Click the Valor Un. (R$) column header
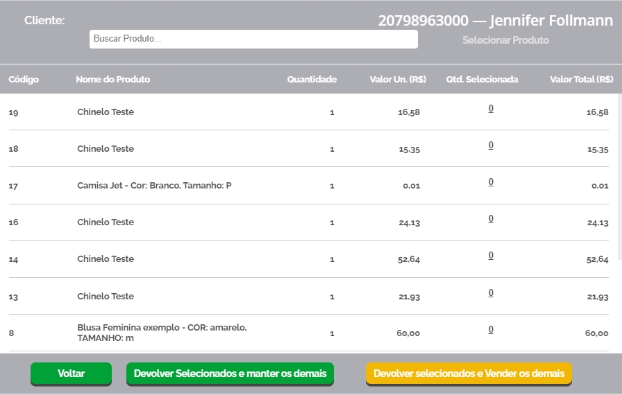This screenshot has width=622, height=395. click(x=398, y=80)
